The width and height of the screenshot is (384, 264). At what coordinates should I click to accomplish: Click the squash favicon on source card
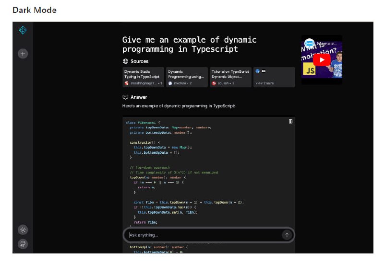[214, 83]
